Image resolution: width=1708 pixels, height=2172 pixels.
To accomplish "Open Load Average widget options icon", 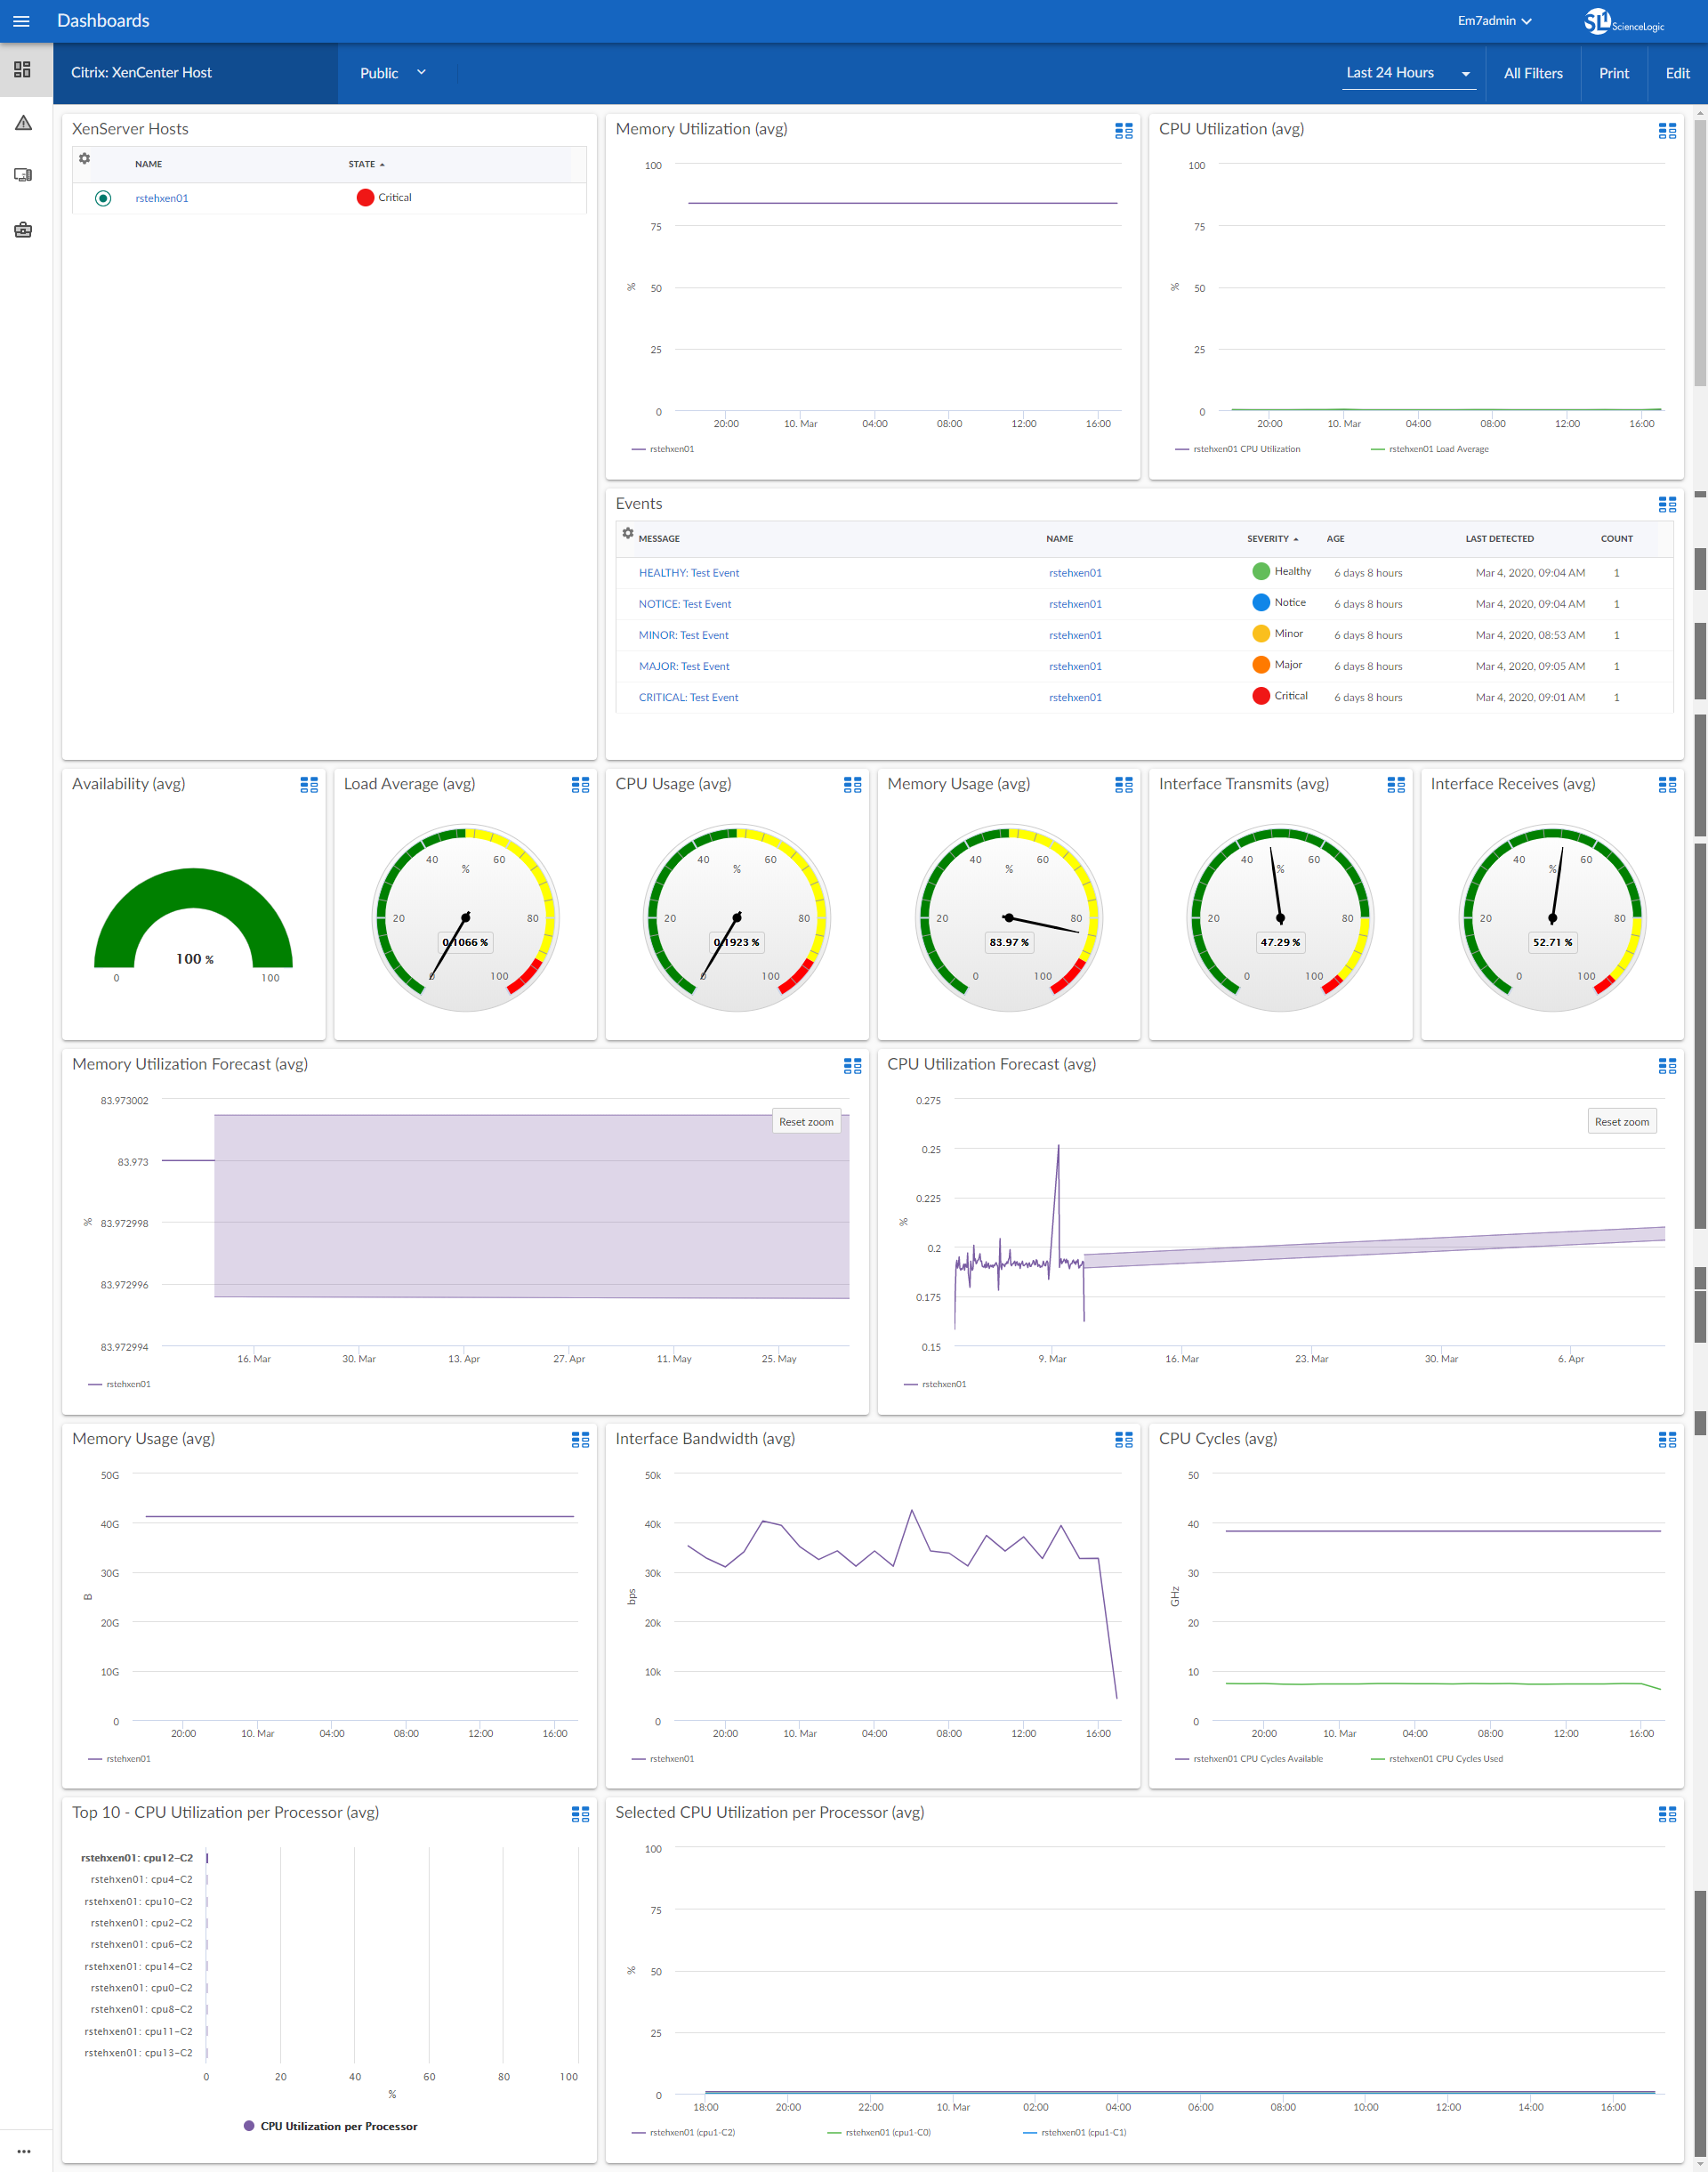I will (x=580, y=785).
